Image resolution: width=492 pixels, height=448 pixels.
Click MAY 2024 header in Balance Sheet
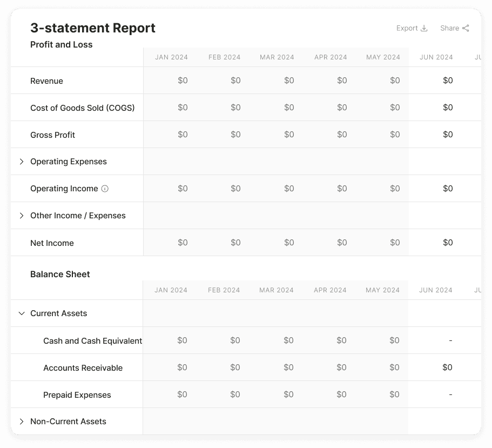click(x=382, y=290)
